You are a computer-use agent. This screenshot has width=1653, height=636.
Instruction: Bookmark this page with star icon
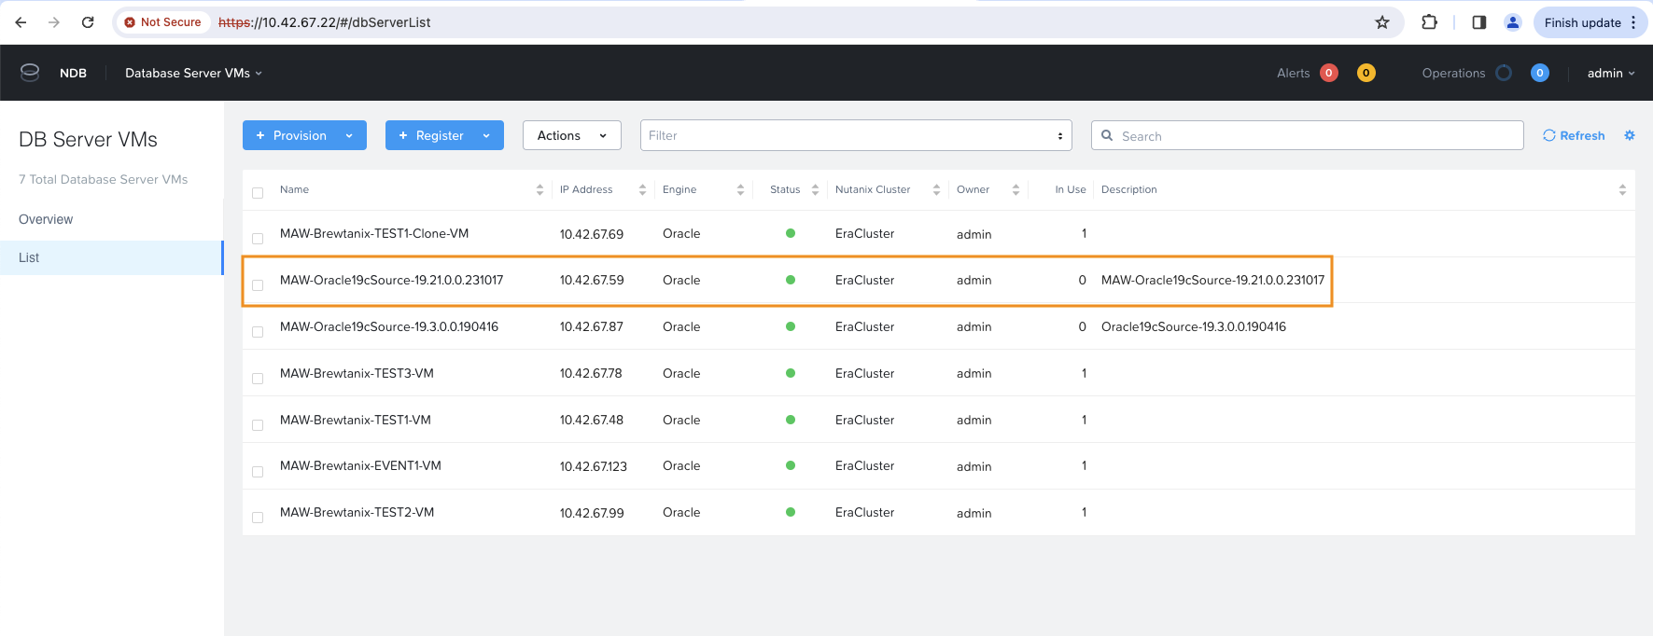(x=1382, y=22)
